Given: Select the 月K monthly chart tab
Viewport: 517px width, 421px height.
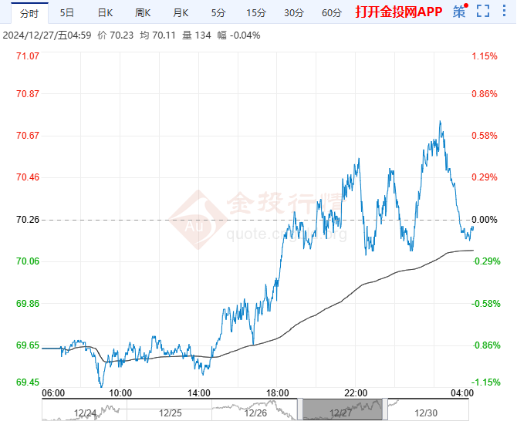Looking at the screenshot, I should 181,12.
